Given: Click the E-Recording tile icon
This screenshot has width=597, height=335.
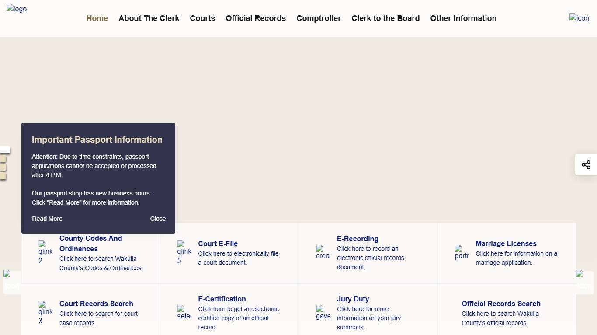Looking at the screenshot, I should [x=323, y=252].
